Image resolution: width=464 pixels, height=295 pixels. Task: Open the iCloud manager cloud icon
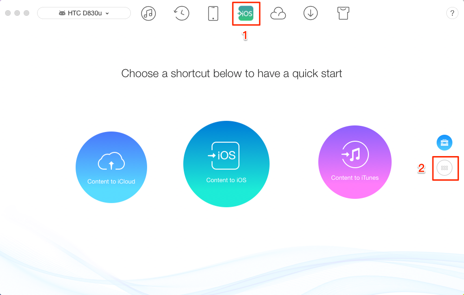pos(278,13)
